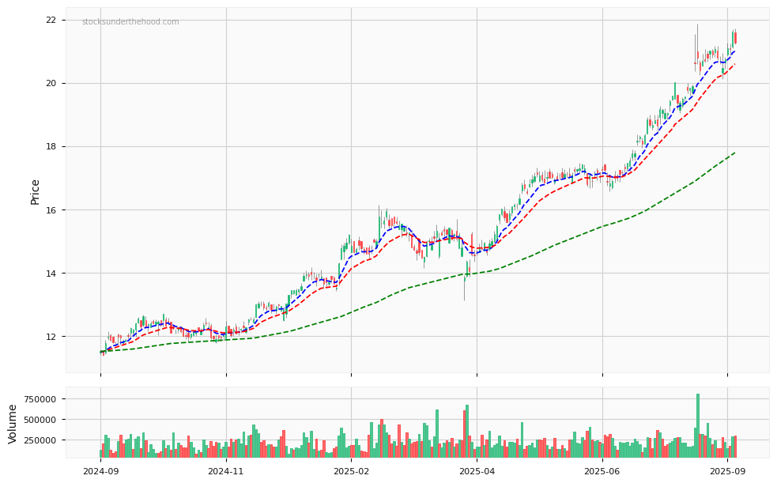
Task: Click the 2024-11 date label
Action: (226, 473)
